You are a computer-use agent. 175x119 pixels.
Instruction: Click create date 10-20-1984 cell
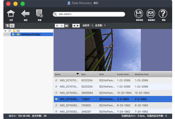point(124,93)
